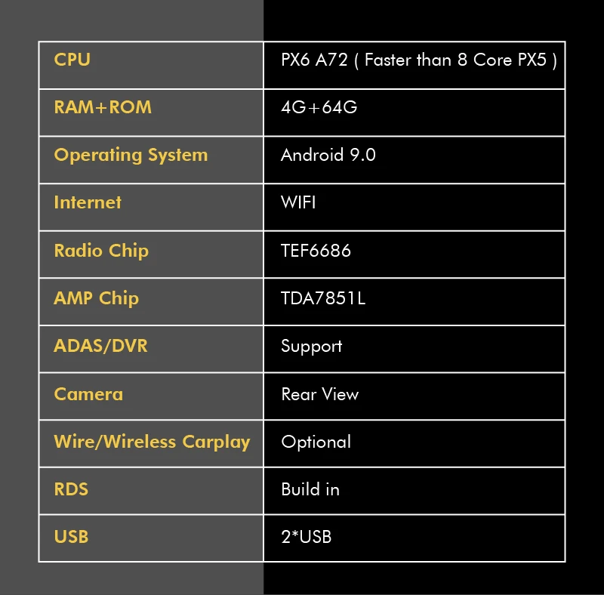Select the Optional value text
This screenshot has width=604, height=595.
(316, 442)
